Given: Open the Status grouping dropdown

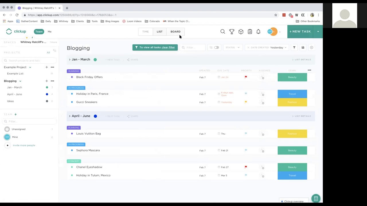Looking at the screenshot, I should pyautogui.click(x=232, y=47).
